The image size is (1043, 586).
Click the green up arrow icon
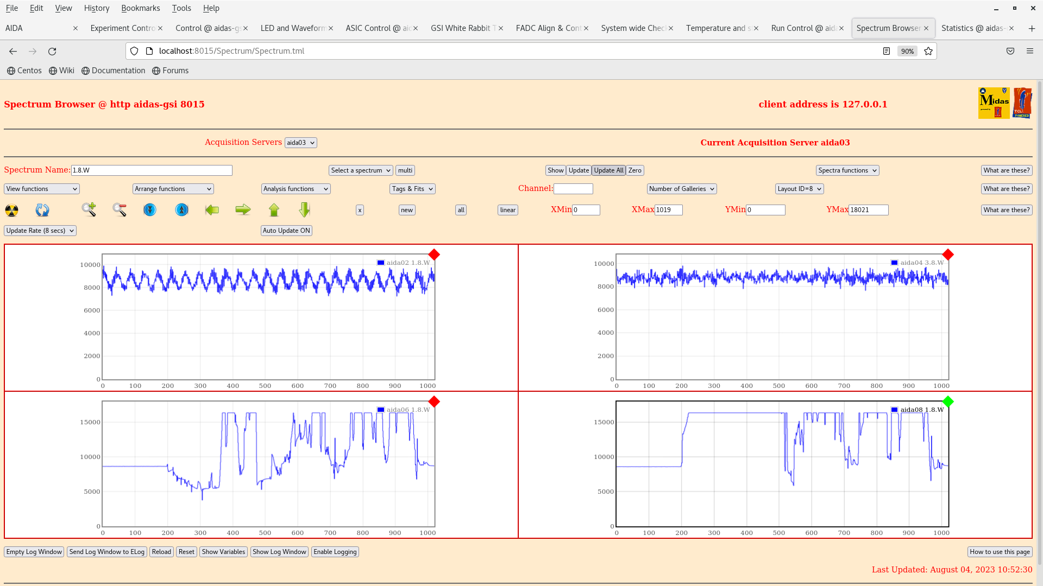point(274,209)
